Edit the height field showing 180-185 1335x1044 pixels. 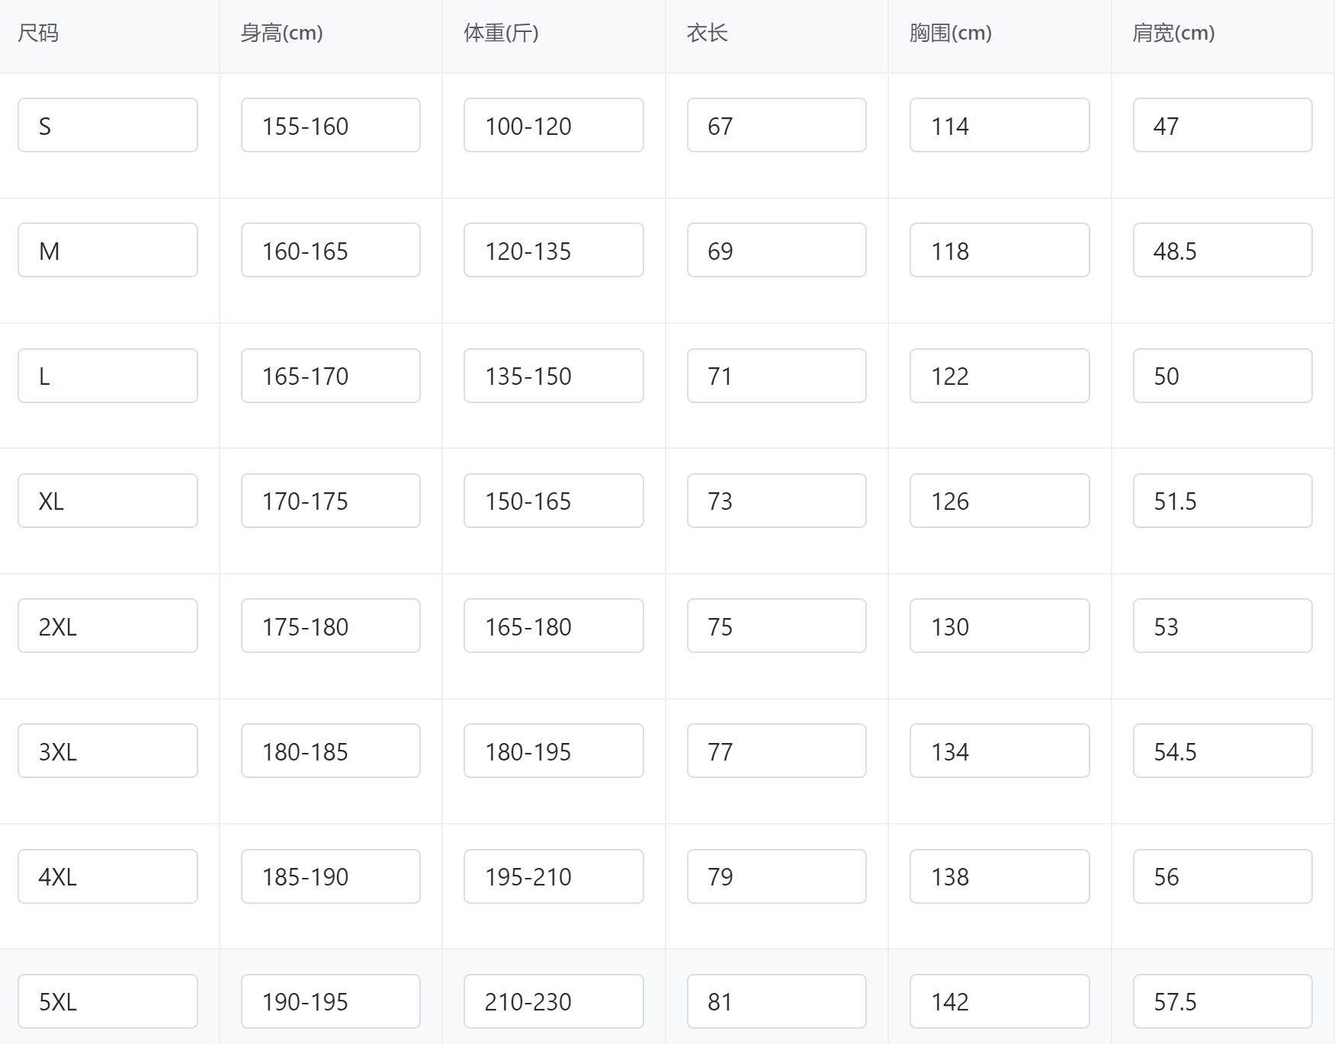click(x=330, y=751)
